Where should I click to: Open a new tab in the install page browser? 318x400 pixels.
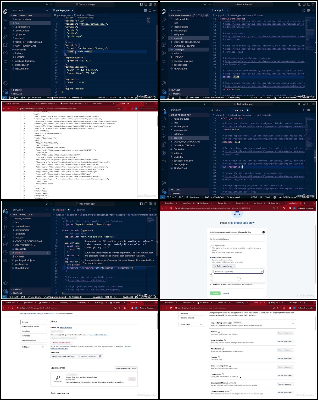tap(305, 203)
